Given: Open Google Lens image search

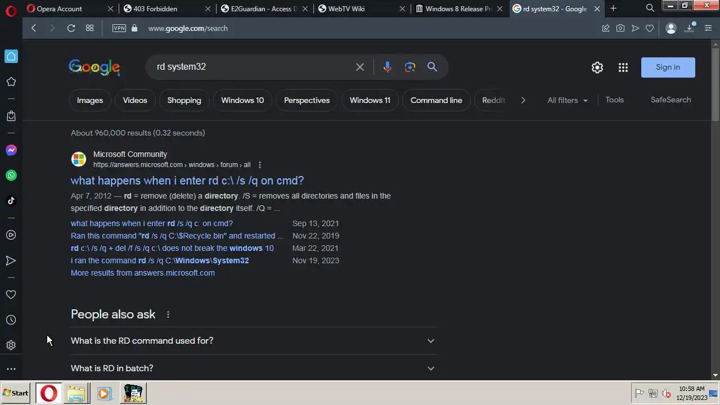Looking at the screenshot, I should pos(410,67).
